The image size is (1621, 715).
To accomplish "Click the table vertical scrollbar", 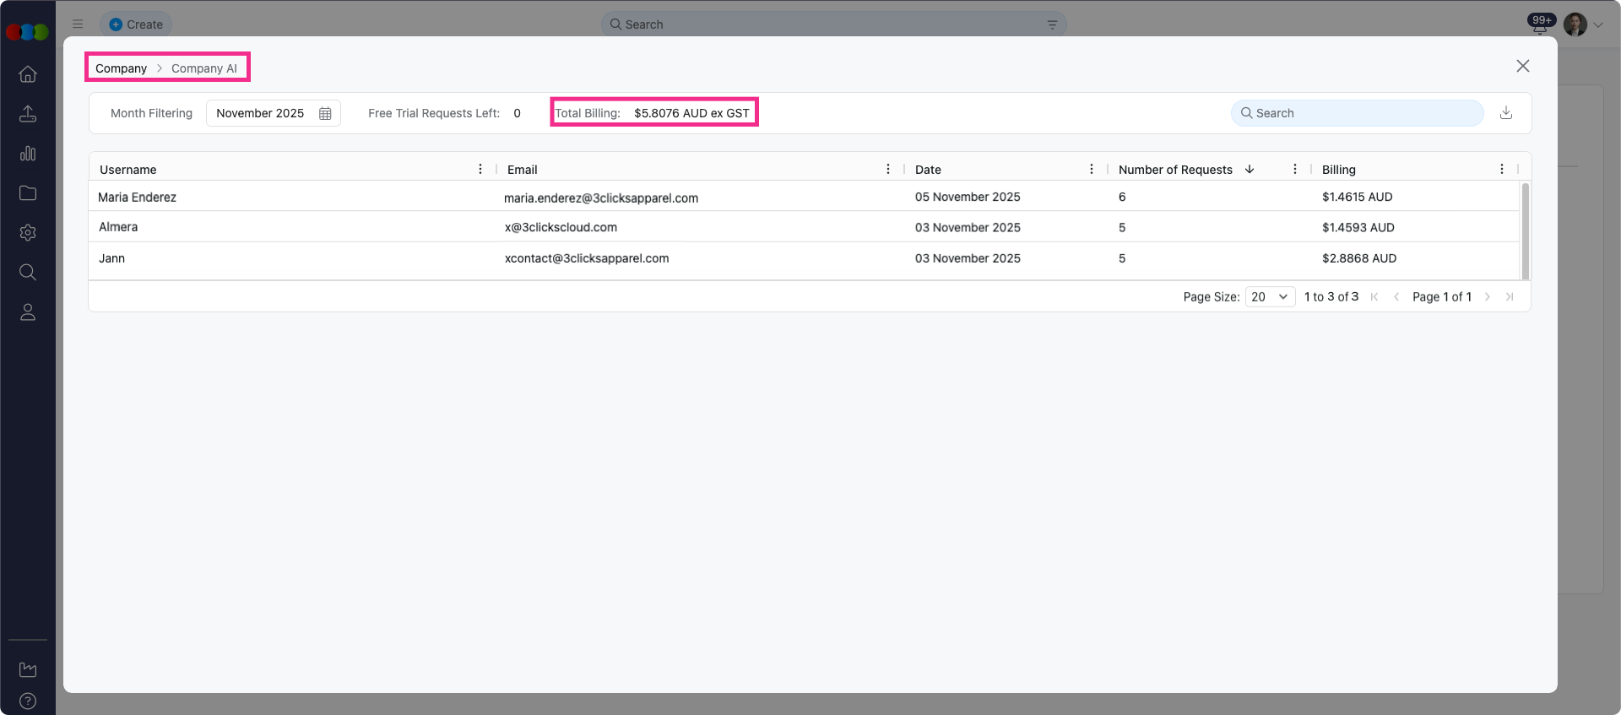I will tap(1525, 230).
